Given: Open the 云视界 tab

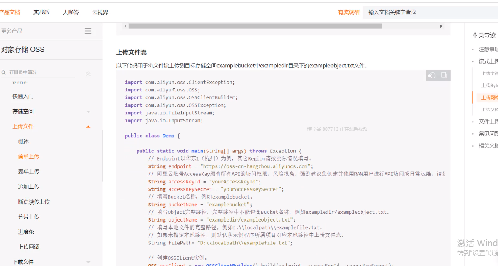Looking at the screenshot, I should (100, 12).
